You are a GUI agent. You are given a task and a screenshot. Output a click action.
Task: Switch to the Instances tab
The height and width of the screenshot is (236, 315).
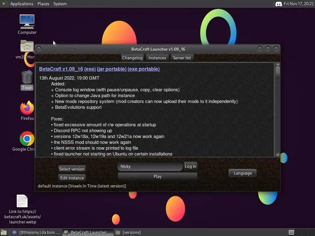click(157, 58)
